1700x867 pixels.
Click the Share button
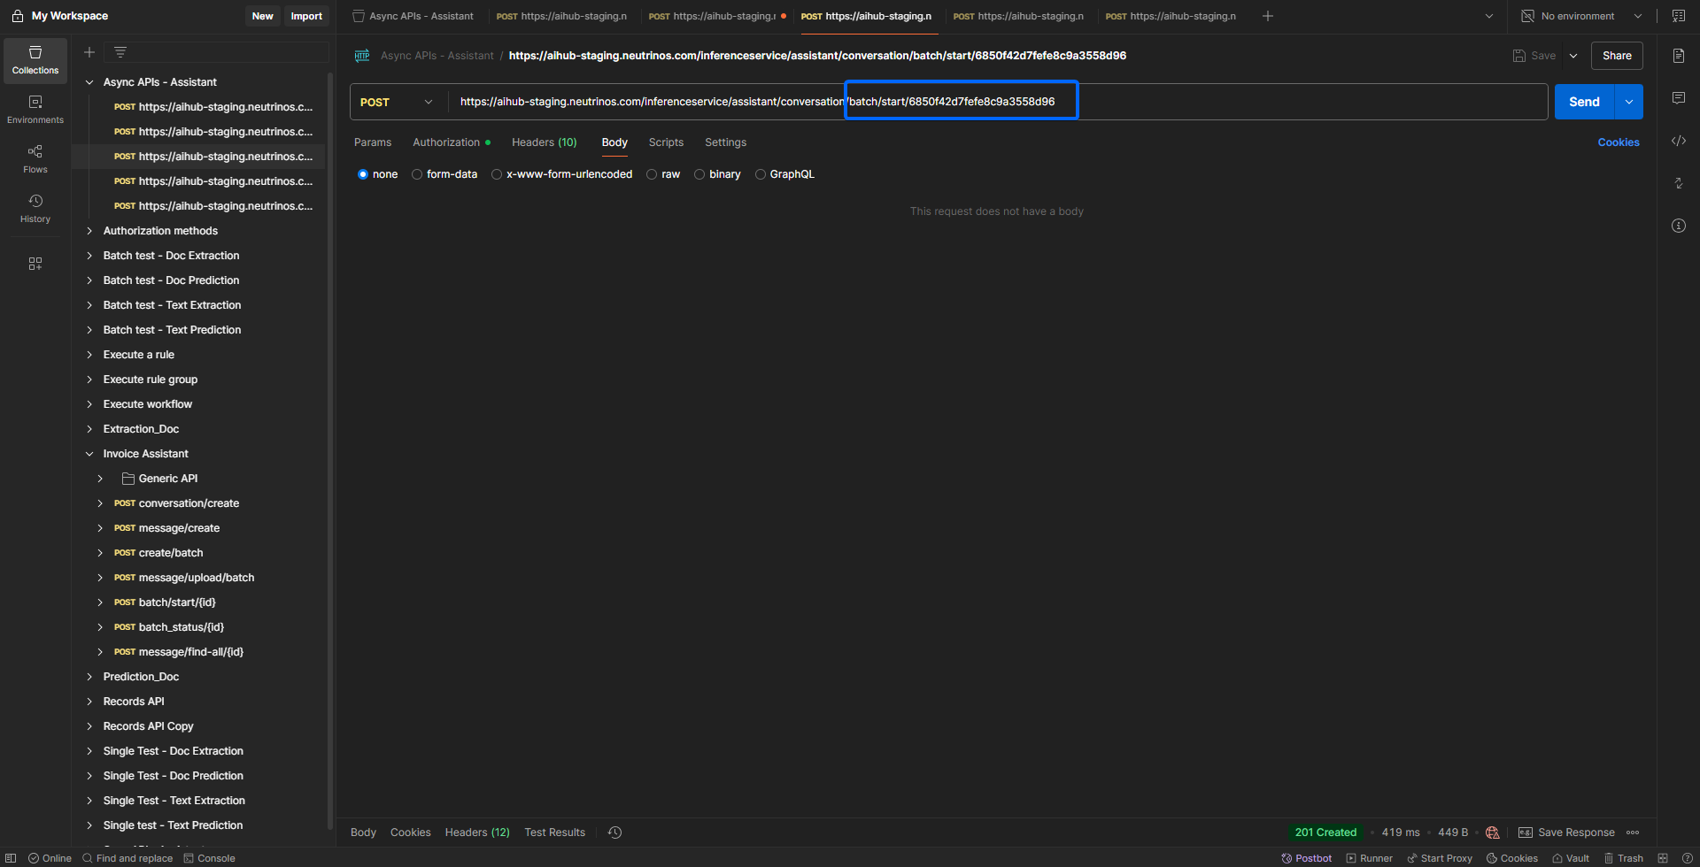click(1617, 56)
